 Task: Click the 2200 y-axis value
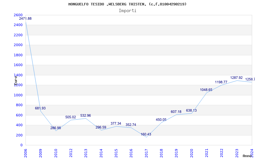point(18,35)
